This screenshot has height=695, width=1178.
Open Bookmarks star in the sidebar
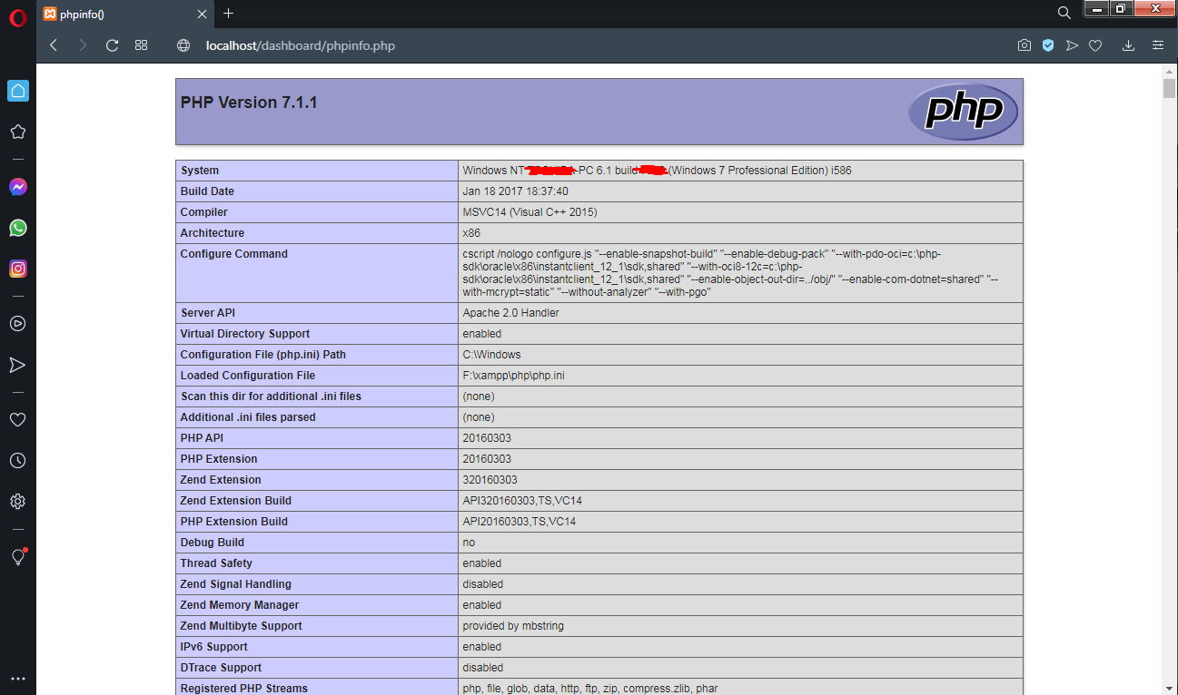[x=18, y=132]
